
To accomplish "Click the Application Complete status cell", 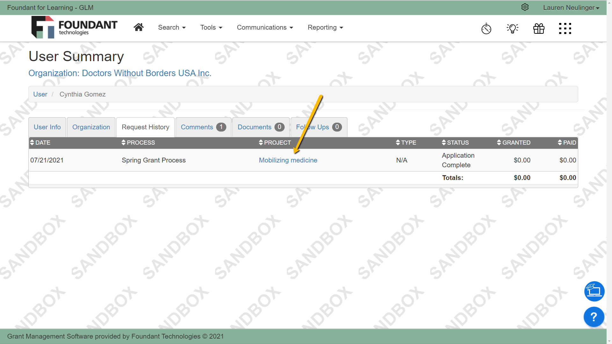I will [458, 160].
